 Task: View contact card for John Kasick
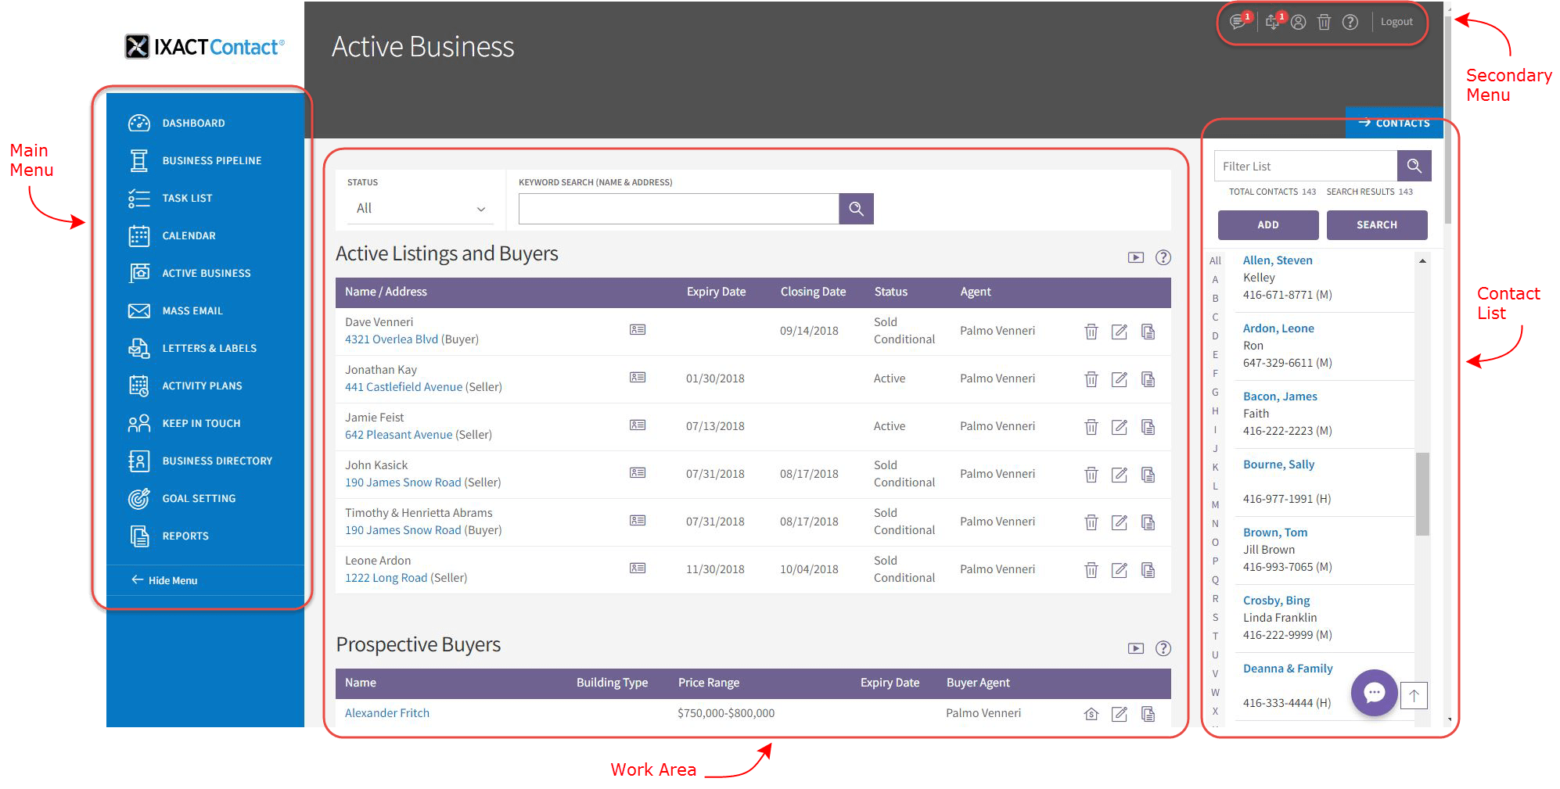(x=638, y=472)
